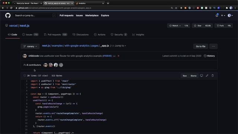Fork the repository
Viewport: 238px width, 134px height.
click(x=220, y=26)
